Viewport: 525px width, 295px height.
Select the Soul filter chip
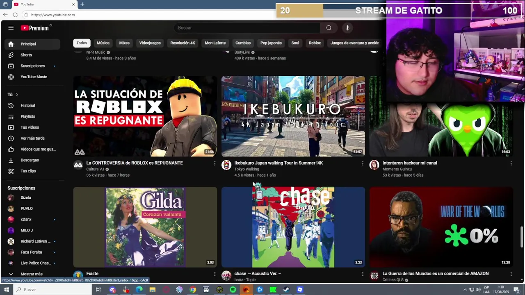295,43
